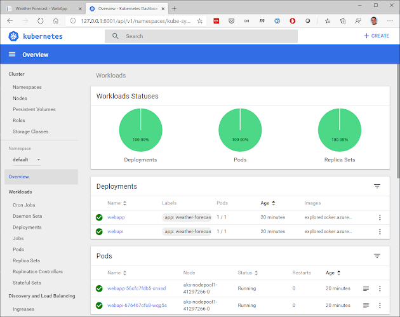Select Deployments in Workloads sidebar
Image resolution: width=400 pixels, height=317 pixels.
coord(27,227)
